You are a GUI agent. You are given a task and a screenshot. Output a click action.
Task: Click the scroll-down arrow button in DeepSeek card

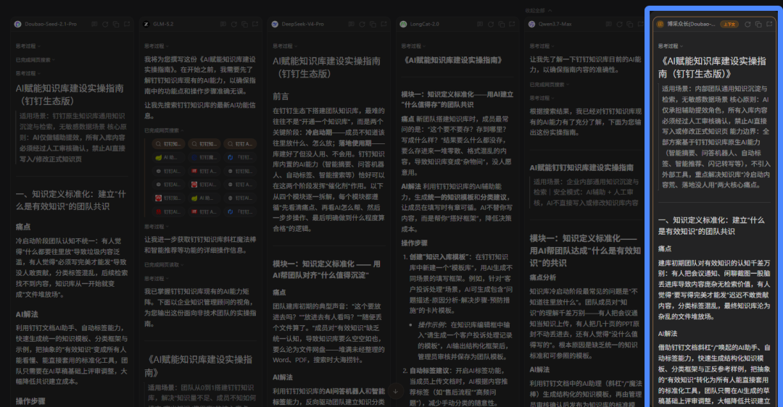coord(396,391)
